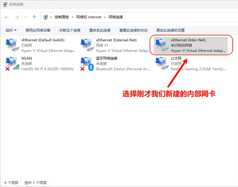This screenshot has width=238, height=187.
Task: Click vEthernet (Default Switch) name
Action: pos(43,40)
